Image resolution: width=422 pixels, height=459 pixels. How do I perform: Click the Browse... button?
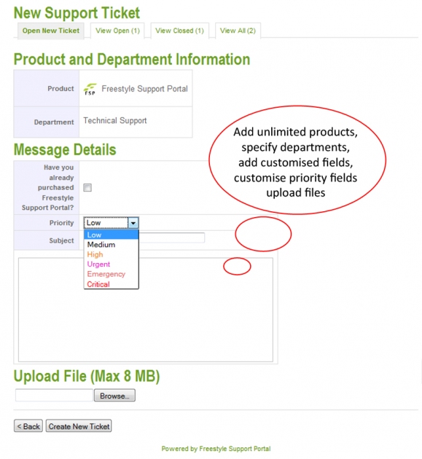coord(114,396)
